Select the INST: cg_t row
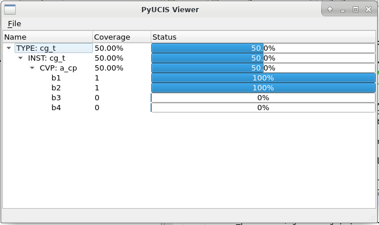 click(x=46, y=58)
